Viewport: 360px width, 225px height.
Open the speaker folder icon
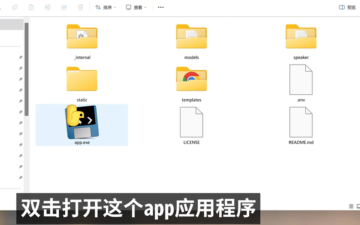(301, 36)
